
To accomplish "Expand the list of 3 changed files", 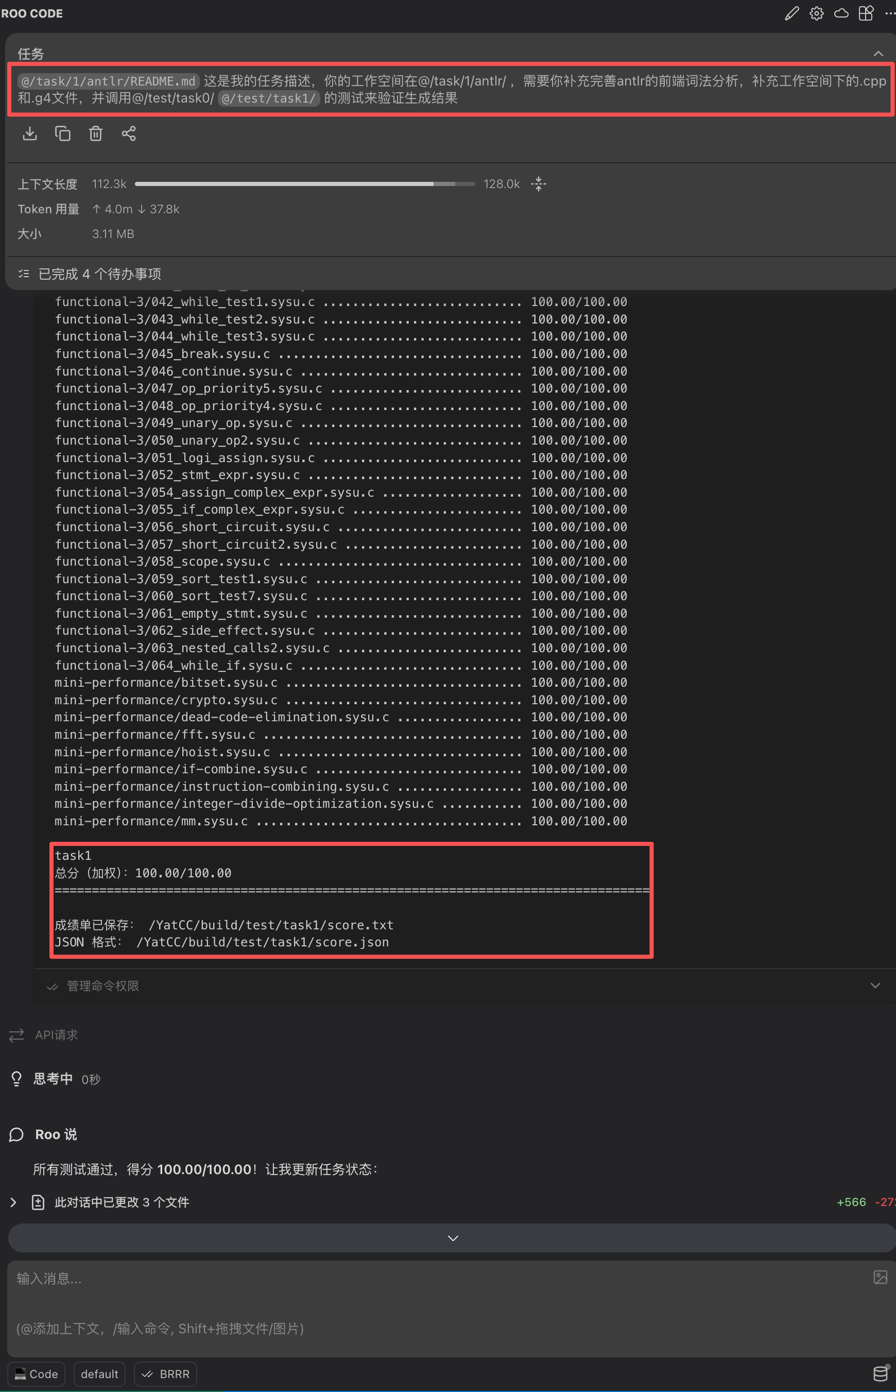I will 14,1202.
